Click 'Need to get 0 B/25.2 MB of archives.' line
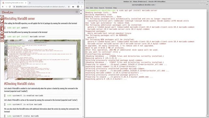Screen dimensions: 209x118 pos(105,48)
